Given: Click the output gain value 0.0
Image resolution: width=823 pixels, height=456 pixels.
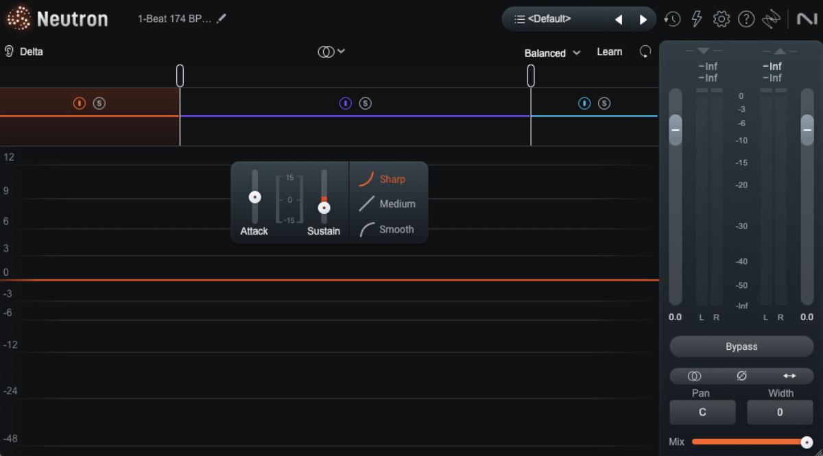Looking at the screenshot, I should 807,317.
